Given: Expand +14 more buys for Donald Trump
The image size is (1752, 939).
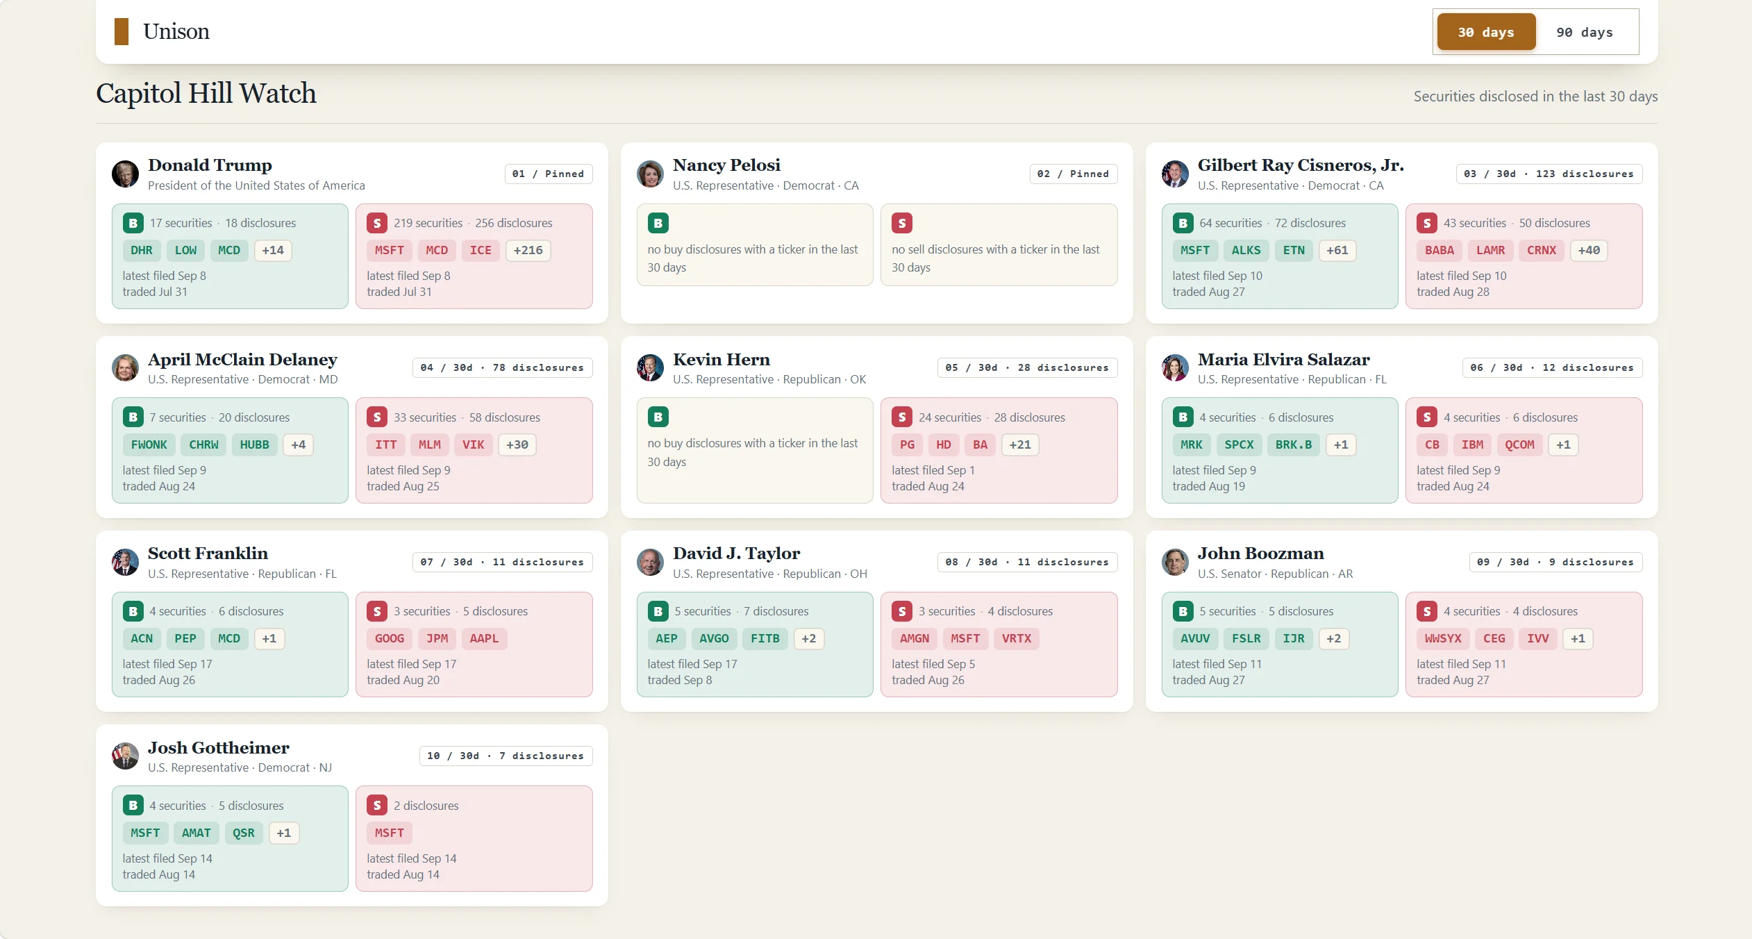Looking at the screenshot, I should pyautogui.click(x=273, y=250).
